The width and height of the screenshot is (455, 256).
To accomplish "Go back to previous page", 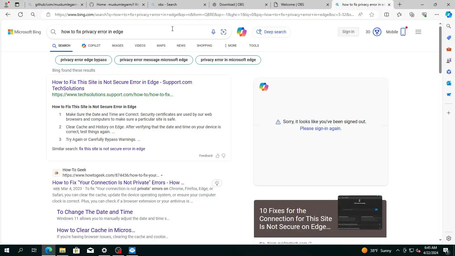I will point(8,15).
